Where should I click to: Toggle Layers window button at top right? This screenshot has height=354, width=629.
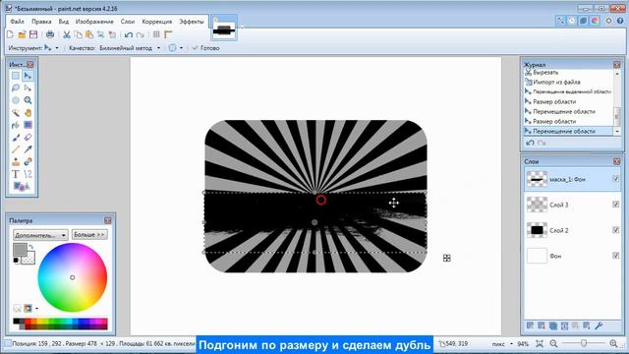click(583, 21)
